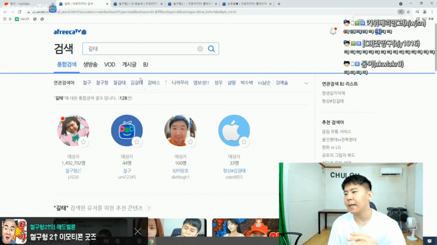Expand the related keywords chevron

coord(306,83)
